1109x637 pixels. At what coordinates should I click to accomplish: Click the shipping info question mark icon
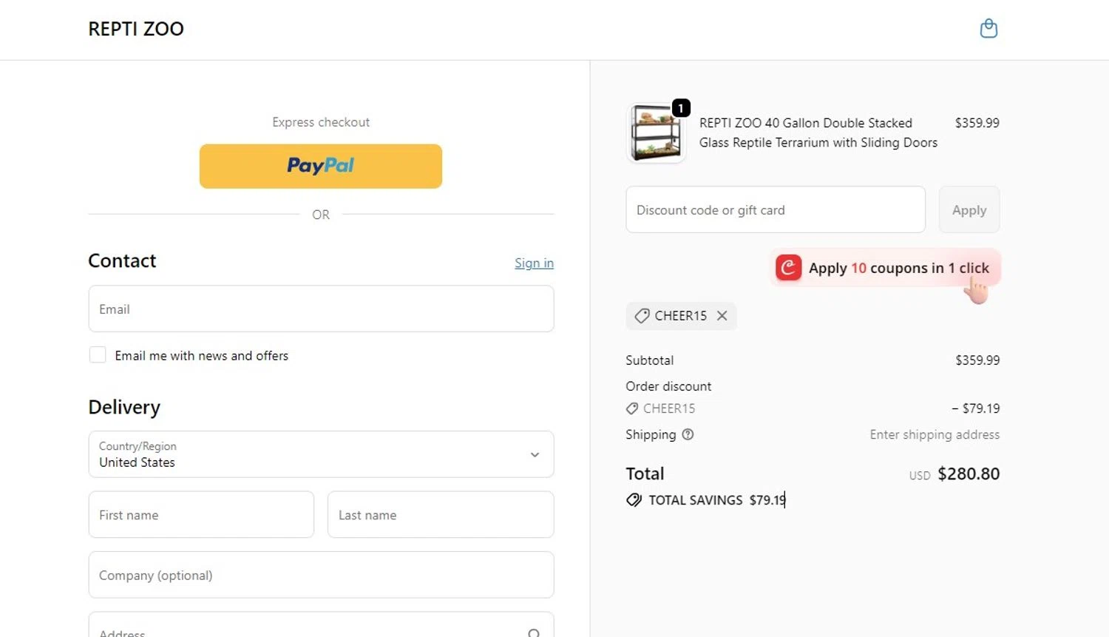(x=688, y=434)
